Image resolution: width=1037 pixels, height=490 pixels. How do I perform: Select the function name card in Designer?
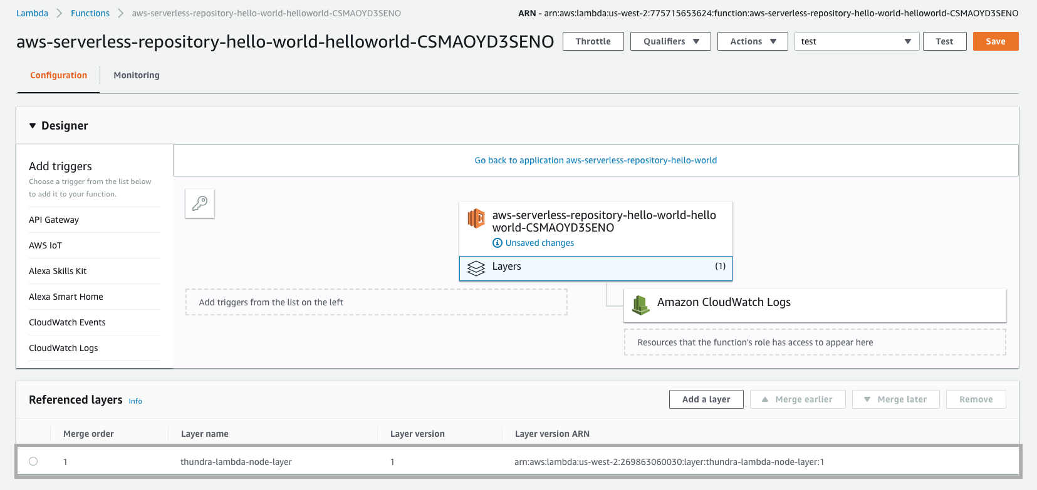tap(596, 228)
